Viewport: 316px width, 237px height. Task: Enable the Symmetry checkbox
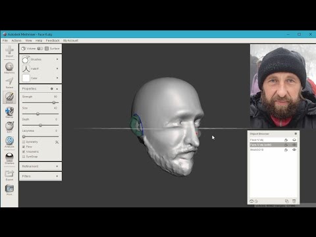[x=24, y=142]
